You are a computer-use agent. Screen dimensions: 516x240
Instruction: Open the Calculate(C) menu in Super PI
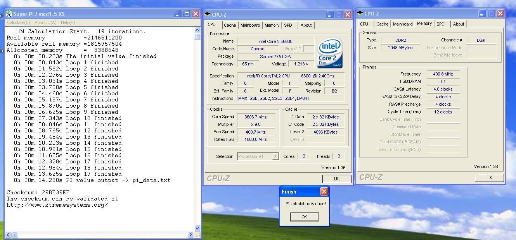tap(19, 22)
